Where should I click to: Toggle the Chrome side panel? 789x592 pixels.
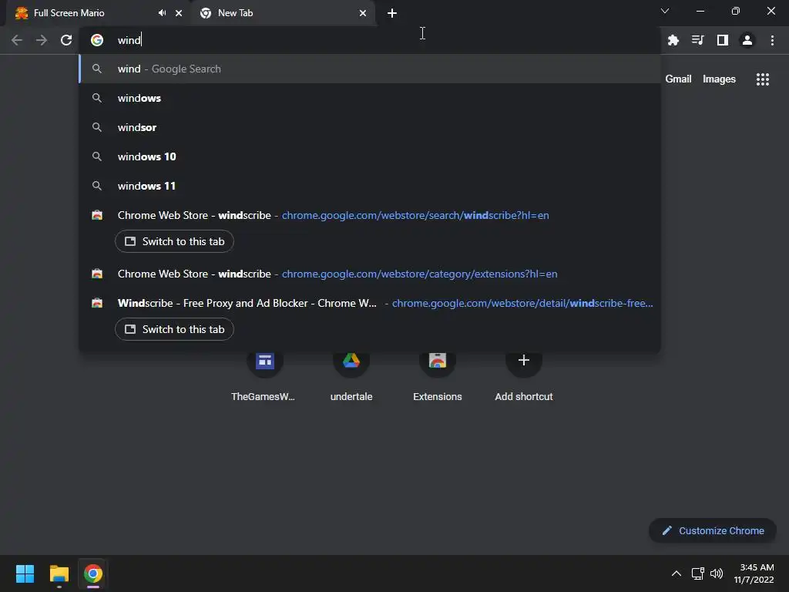[x=723, y=40]
